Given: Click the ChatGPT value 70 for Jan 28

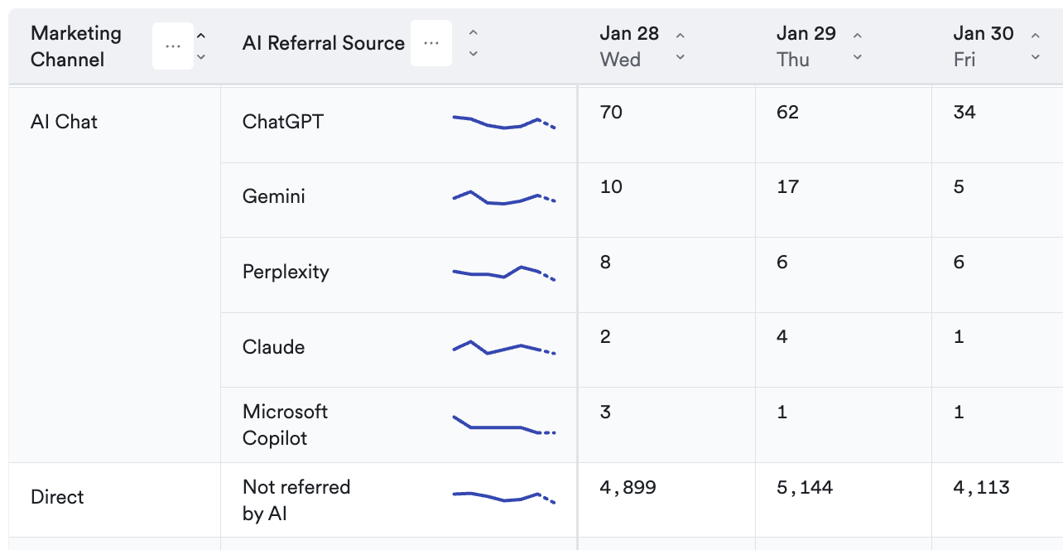Looking at the screenshot, I should pyautogui.click(x=611, y=112).
